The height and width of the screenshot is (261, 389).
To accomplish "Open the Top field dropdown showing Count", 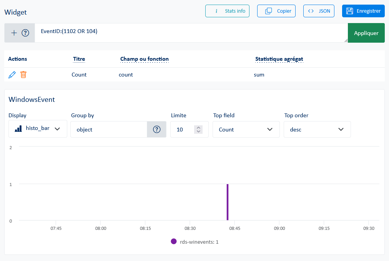I will (246, 129).
